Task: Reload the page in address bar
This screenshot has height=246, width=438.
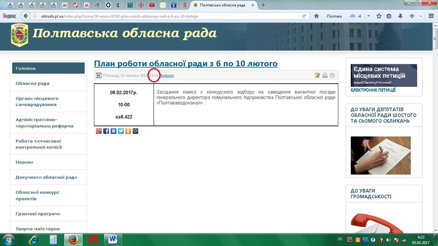Action: click(304, 16)
